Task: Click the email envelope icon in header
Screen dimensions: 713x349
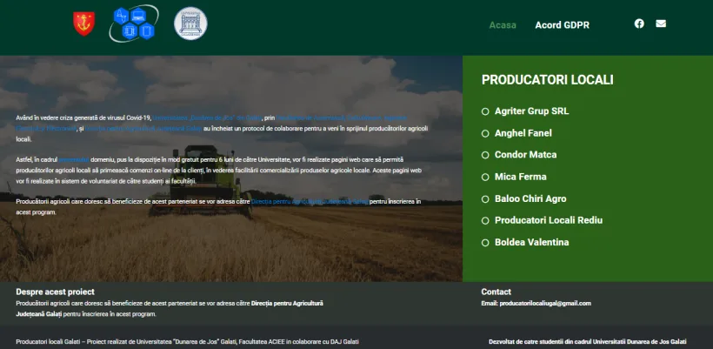Action: pos(661,23)
